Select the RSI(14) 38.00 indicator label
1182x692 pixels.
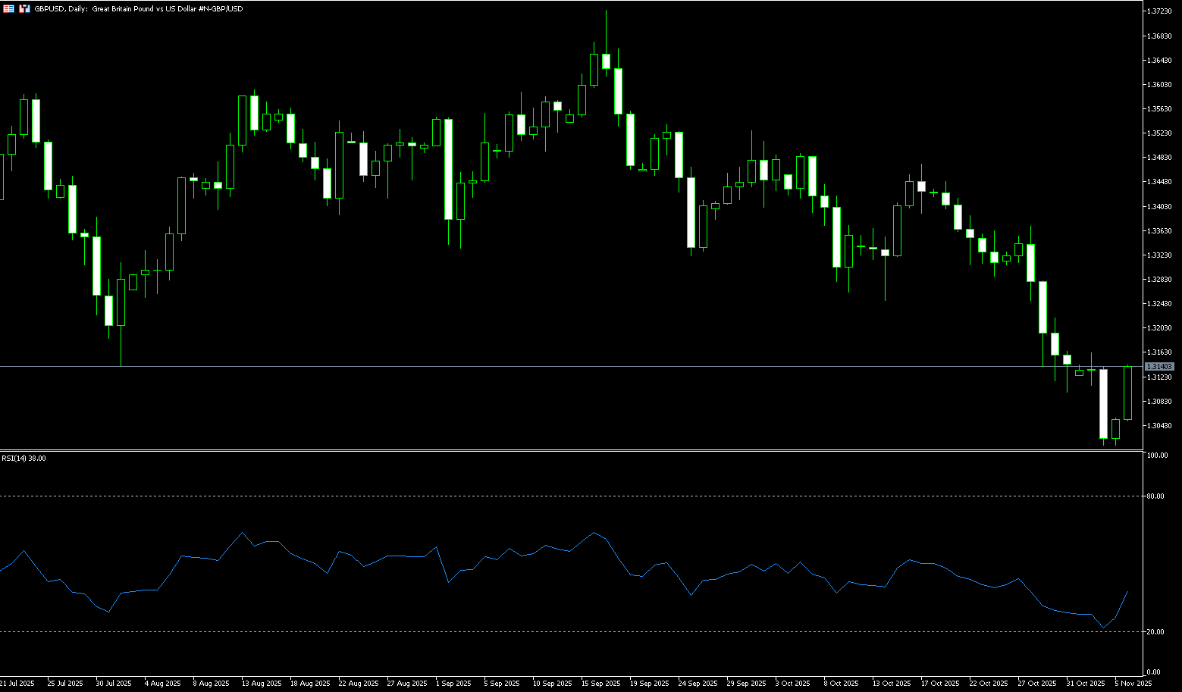pyautogui.click(x=24, y=459)
